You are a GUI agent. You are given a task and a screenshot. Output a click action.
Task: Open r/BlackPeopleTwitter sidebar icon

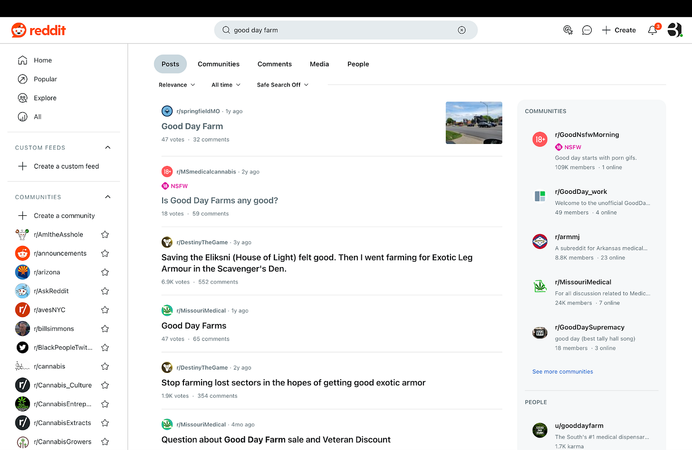tap(22, 348)
